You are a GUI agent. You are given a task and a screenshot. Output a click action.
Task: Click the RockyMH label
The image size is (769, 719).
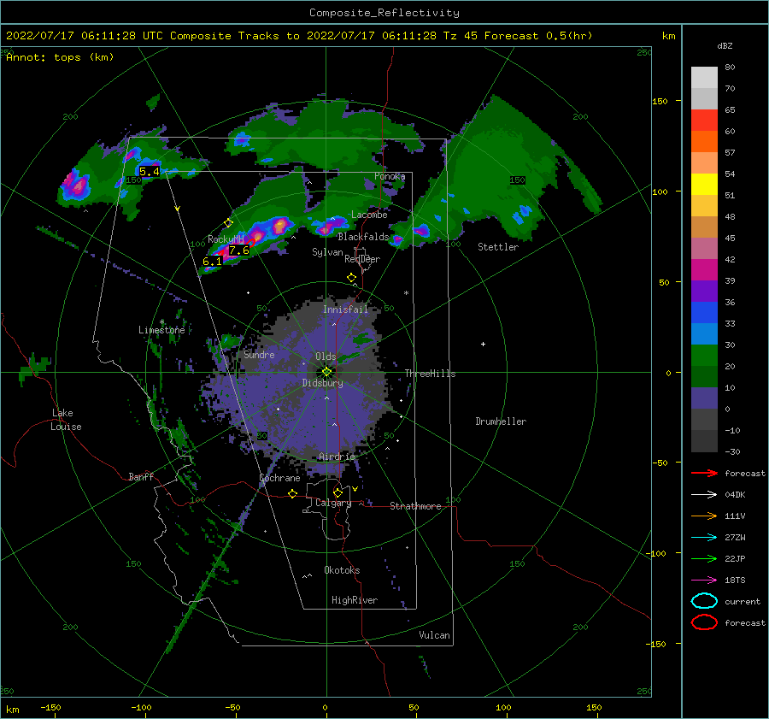point(226,239)
